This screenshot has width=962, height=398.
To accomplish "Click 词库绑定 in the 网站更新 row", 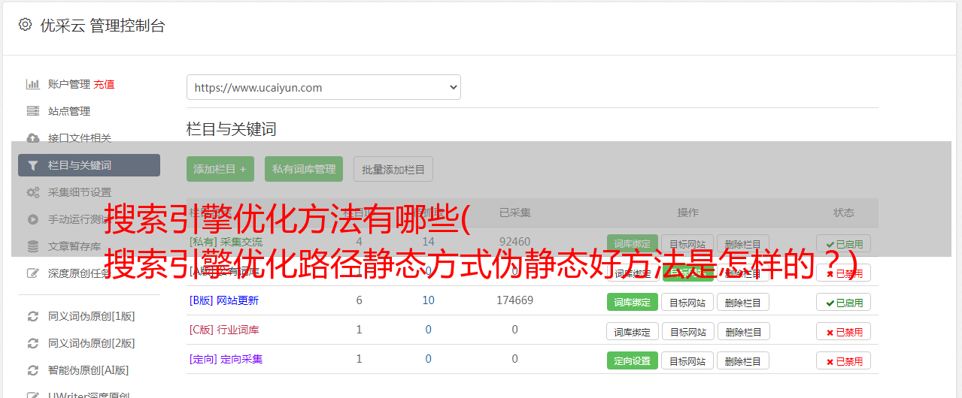I will (632, 302).
